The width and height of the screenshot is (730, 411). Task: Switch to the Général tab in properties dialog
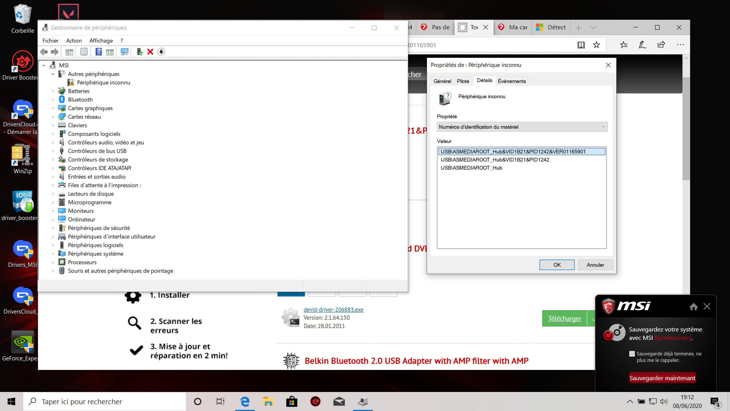click(442, 81)
